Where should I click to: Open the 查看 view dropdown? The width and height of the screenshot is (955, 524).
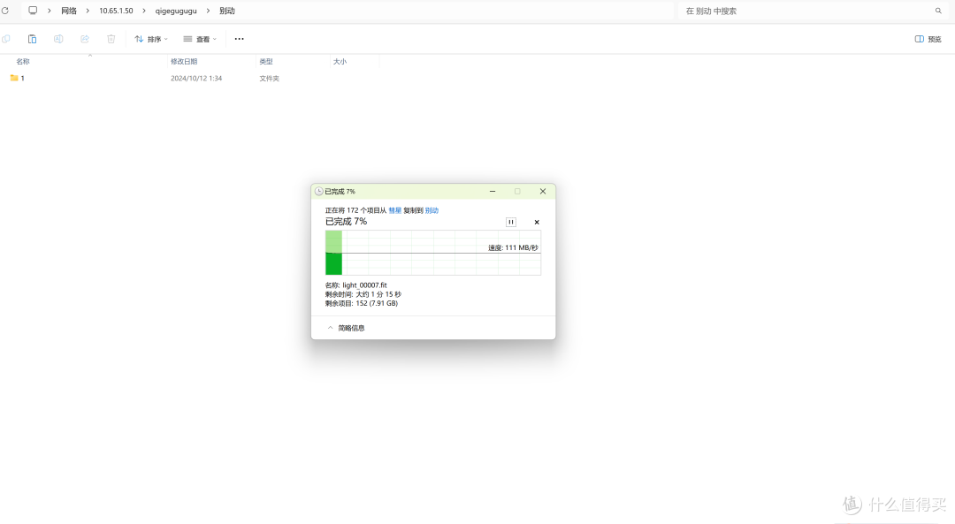tap(199, 39)
